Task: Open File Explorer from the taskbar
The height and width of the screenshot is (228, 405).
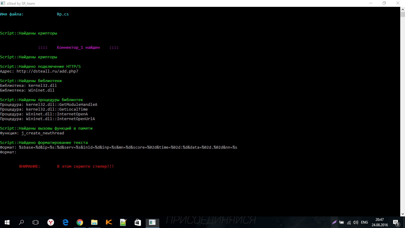Action: click(94, 222)
